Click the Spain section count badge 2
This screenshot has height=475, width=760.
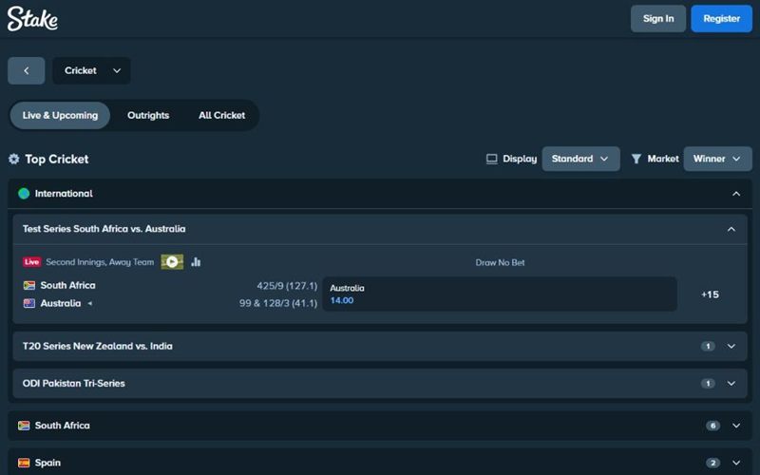tap(712, 463)
